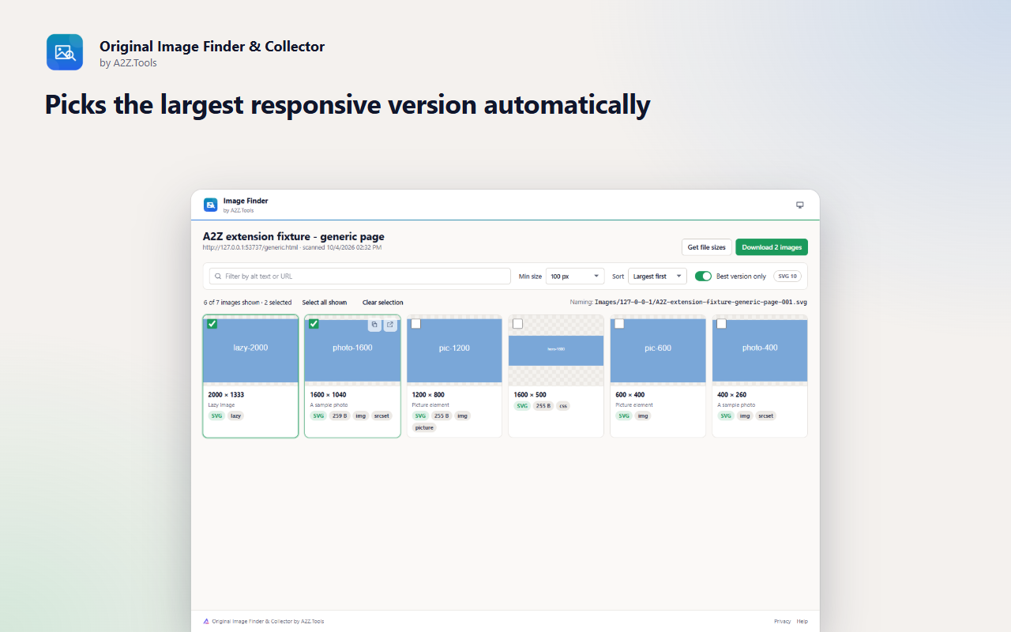This screenshot has height=632, width=1011.
Task: Click the 'srcset' tag on photo-1600 card
Action: click(381, 416)
